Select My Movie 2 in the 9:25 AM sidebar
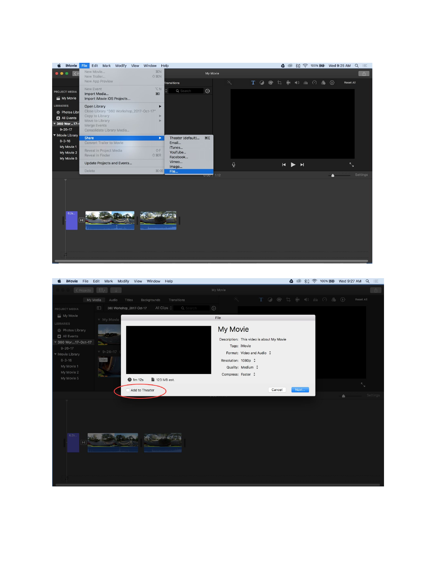Screen dimensions: 434x562 (68, 153)
